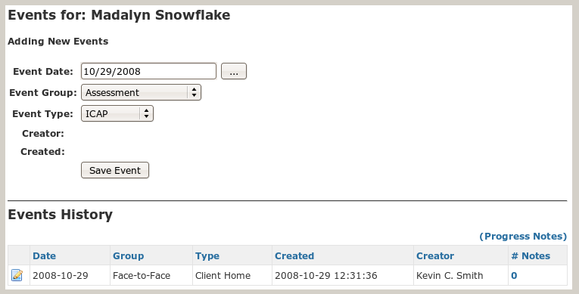The width and height of the screenshot is (579, 294).
Task: Click the Event Type dropdown arrows
Action: tap(147, 113)
